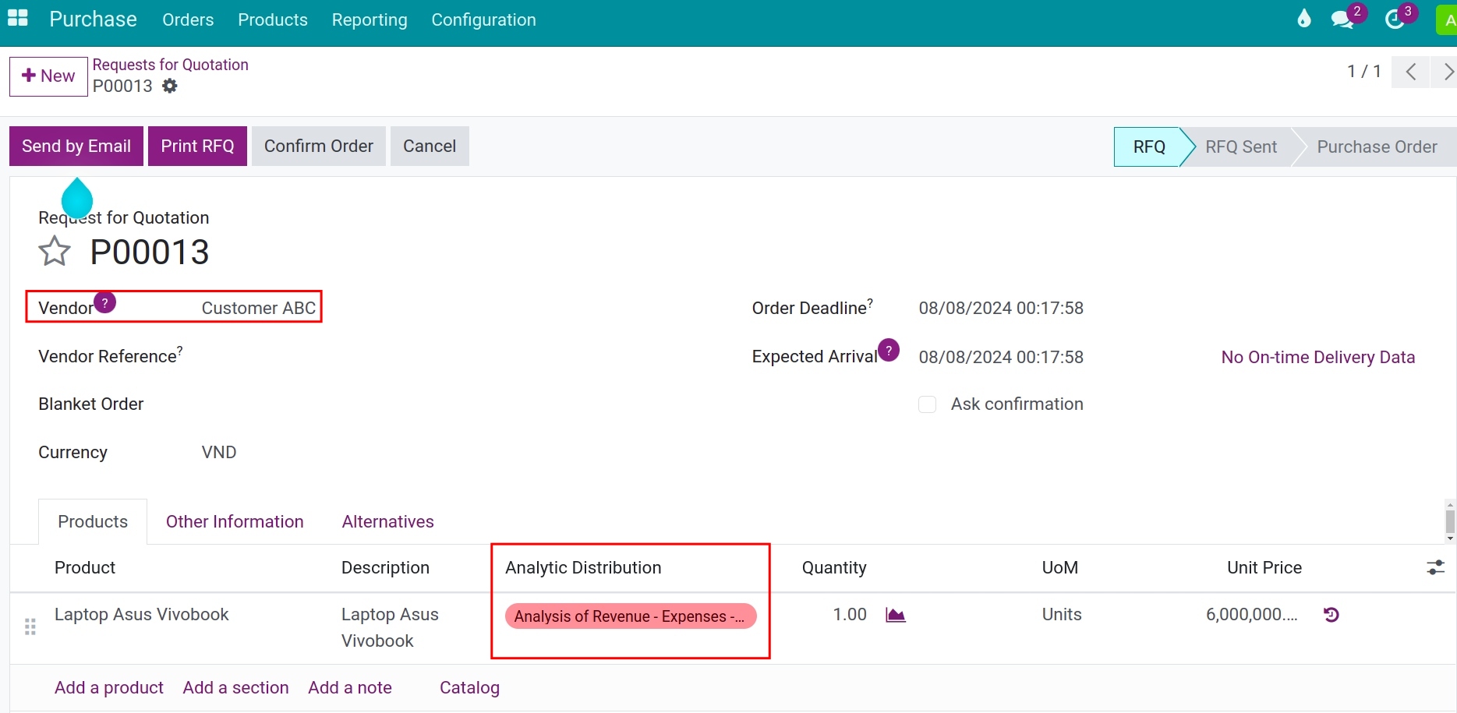The width and height of the screenshot is (1457, 713).
Task: Toggle the Ask confirmation checkbox
Action: pyautogui.click(x=927, y=404)
